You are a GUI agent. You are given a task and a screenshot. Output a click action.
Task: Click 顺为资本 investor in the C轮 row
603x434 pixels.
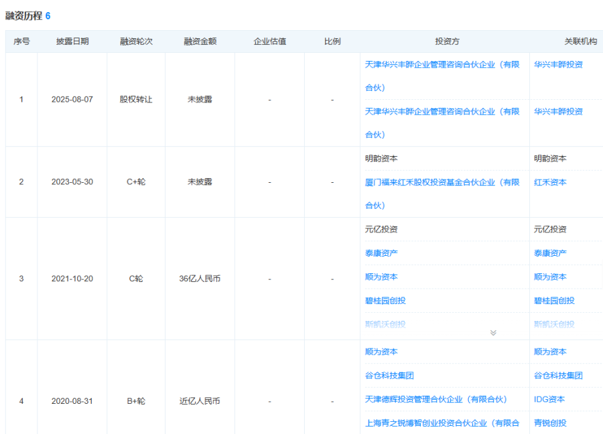point(381,277)
